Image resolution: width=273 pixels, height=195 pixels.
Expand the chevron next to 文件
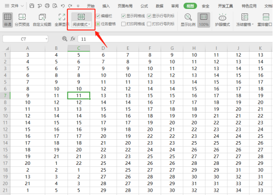coord(22,6)
